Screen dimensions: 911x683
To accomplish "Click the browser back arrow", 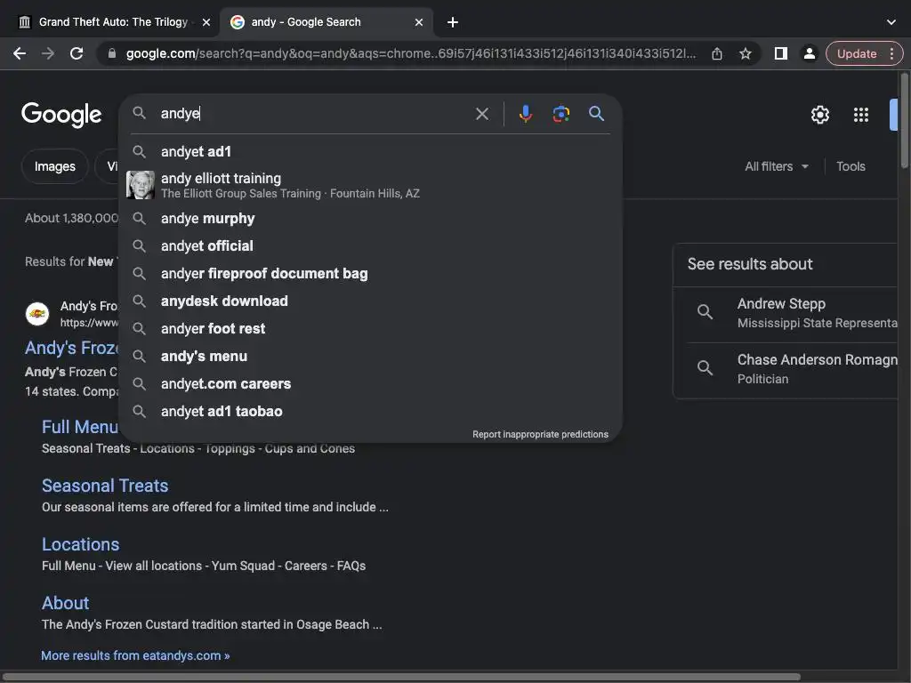I will [x=20, y=53].
